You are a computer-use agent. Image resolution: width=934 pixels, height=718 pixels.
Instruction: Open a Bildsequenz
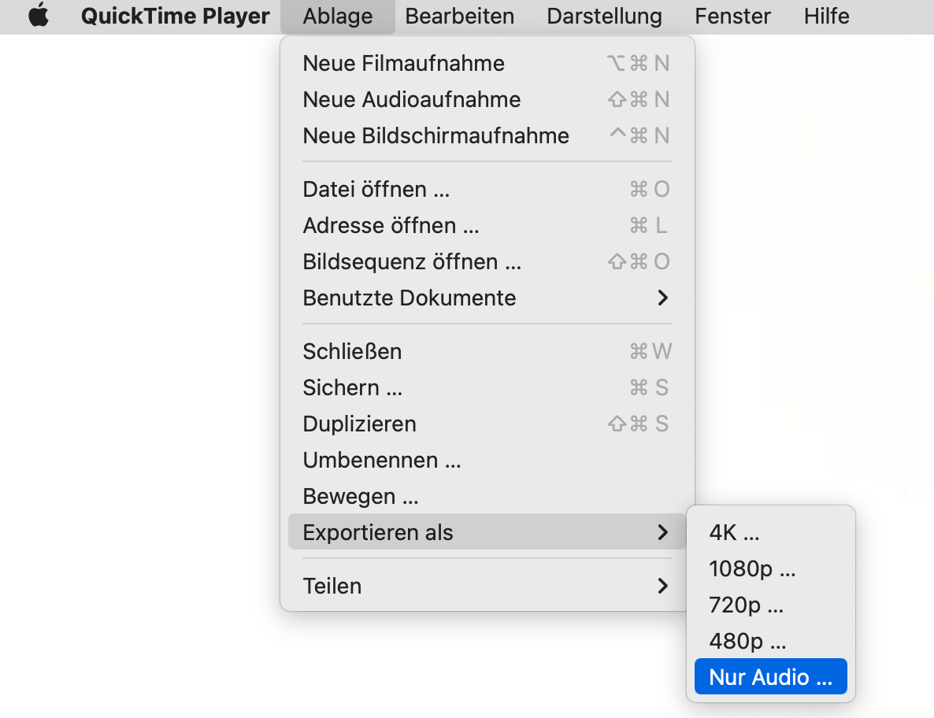click(x=411, y=261)
